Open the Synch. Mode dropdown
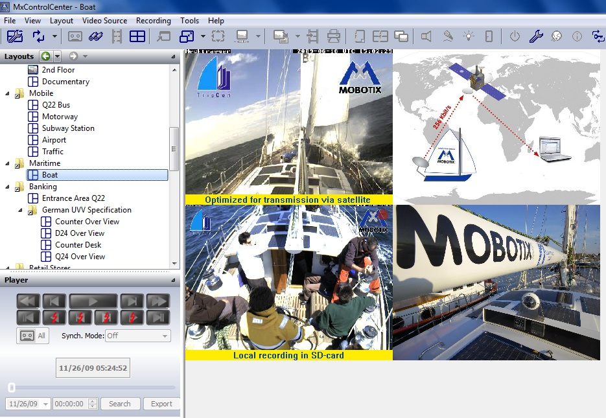This screenshot has width=606, height=418. (138, 336)
